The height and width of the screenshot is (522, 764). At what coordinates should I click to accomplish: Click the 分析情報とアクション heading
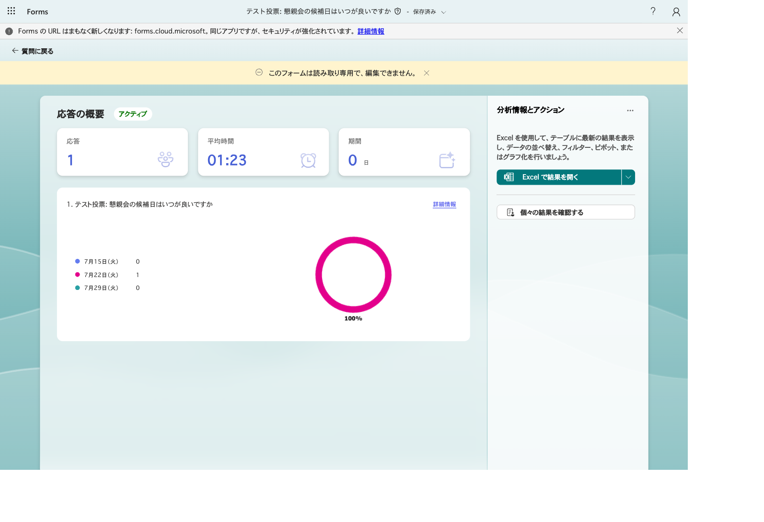coord(531,110)
